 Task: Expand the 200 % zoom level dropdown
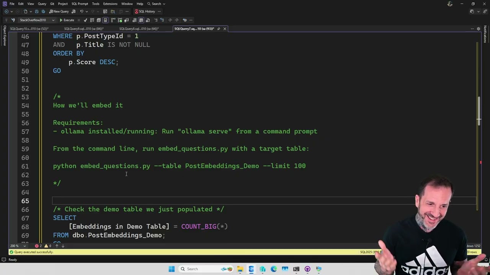click(24, 246)
